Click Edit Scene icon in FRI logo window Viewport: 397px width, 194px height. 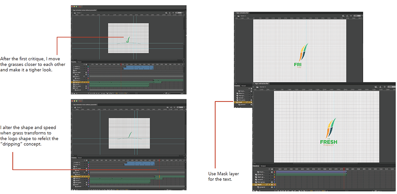pyautogui.click(x=343, y=16)
